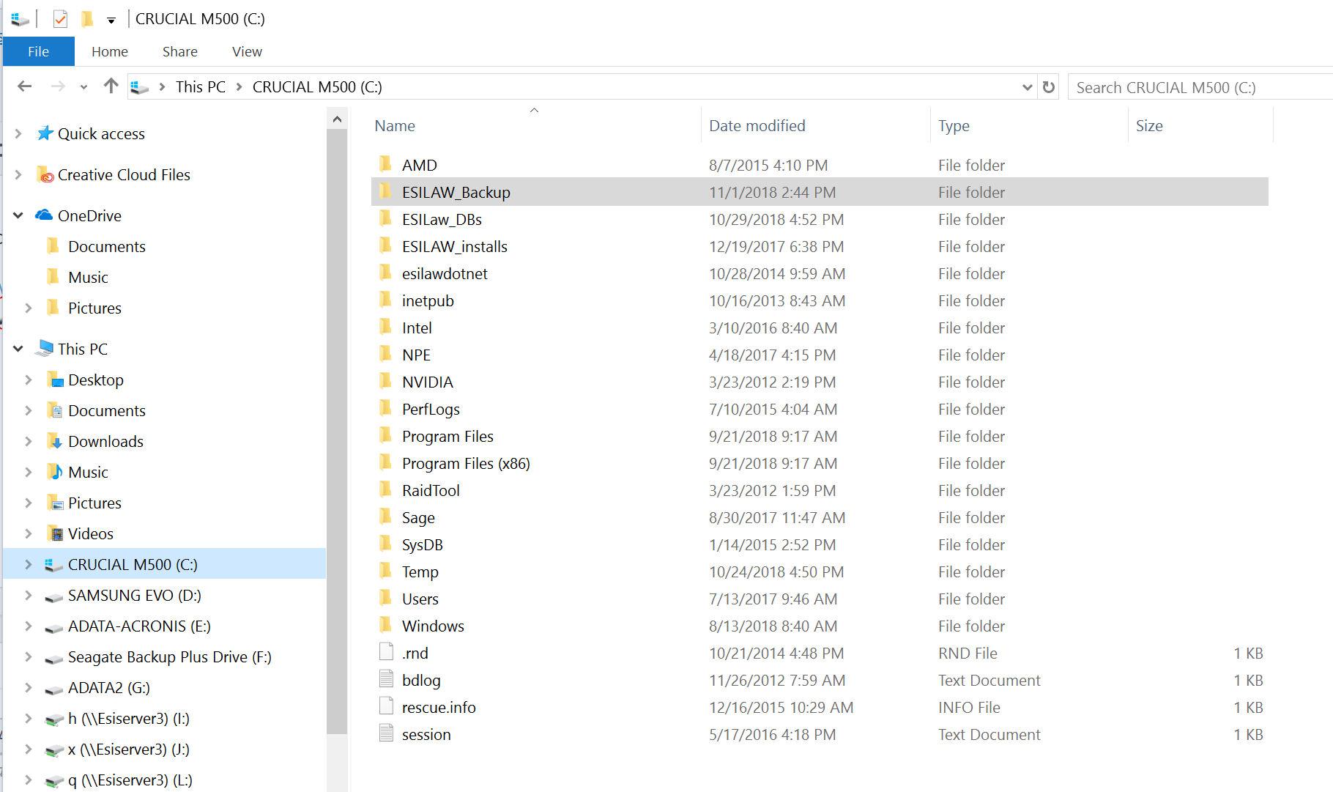The height and width of the screenshot is (792, 1333).
Task: Click navigation pane scrollbar up arrow
Action: 337,119
